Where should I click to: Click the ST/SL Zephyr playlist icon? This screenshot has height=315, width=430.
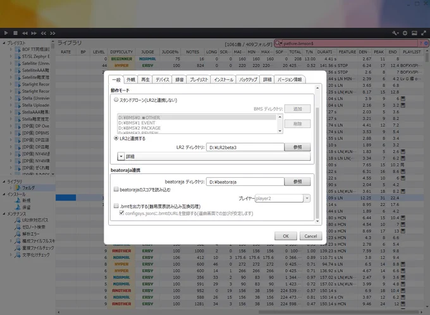pyautogui.click(x=18, y=56)
